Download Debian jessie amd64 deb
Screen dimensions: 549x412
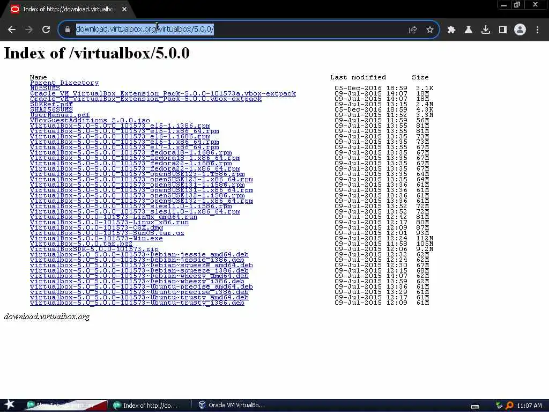[139, 255]
